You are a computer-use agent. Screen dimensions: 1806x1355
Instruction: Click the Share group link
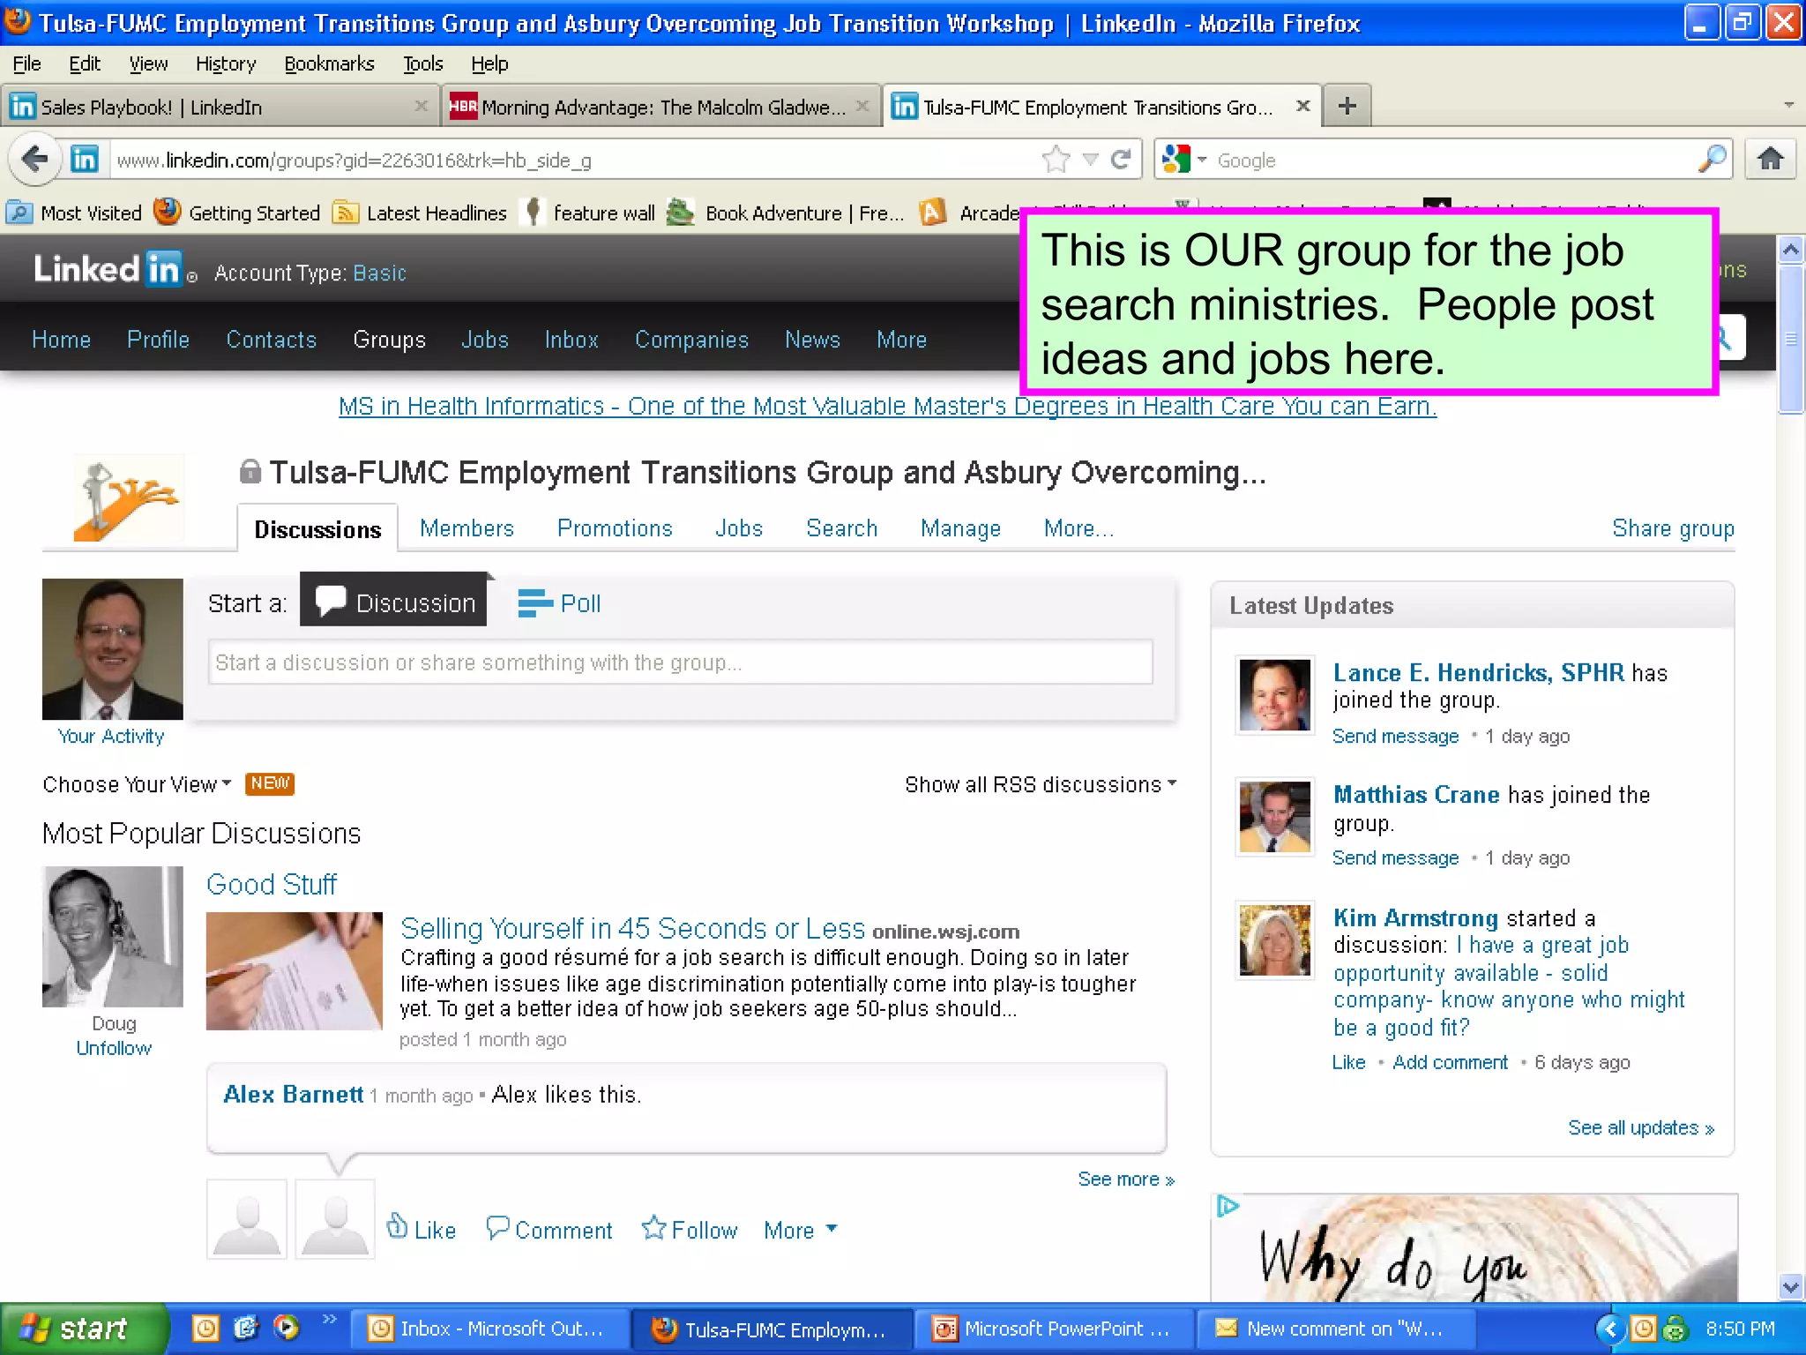click(x=1673, y=528)
